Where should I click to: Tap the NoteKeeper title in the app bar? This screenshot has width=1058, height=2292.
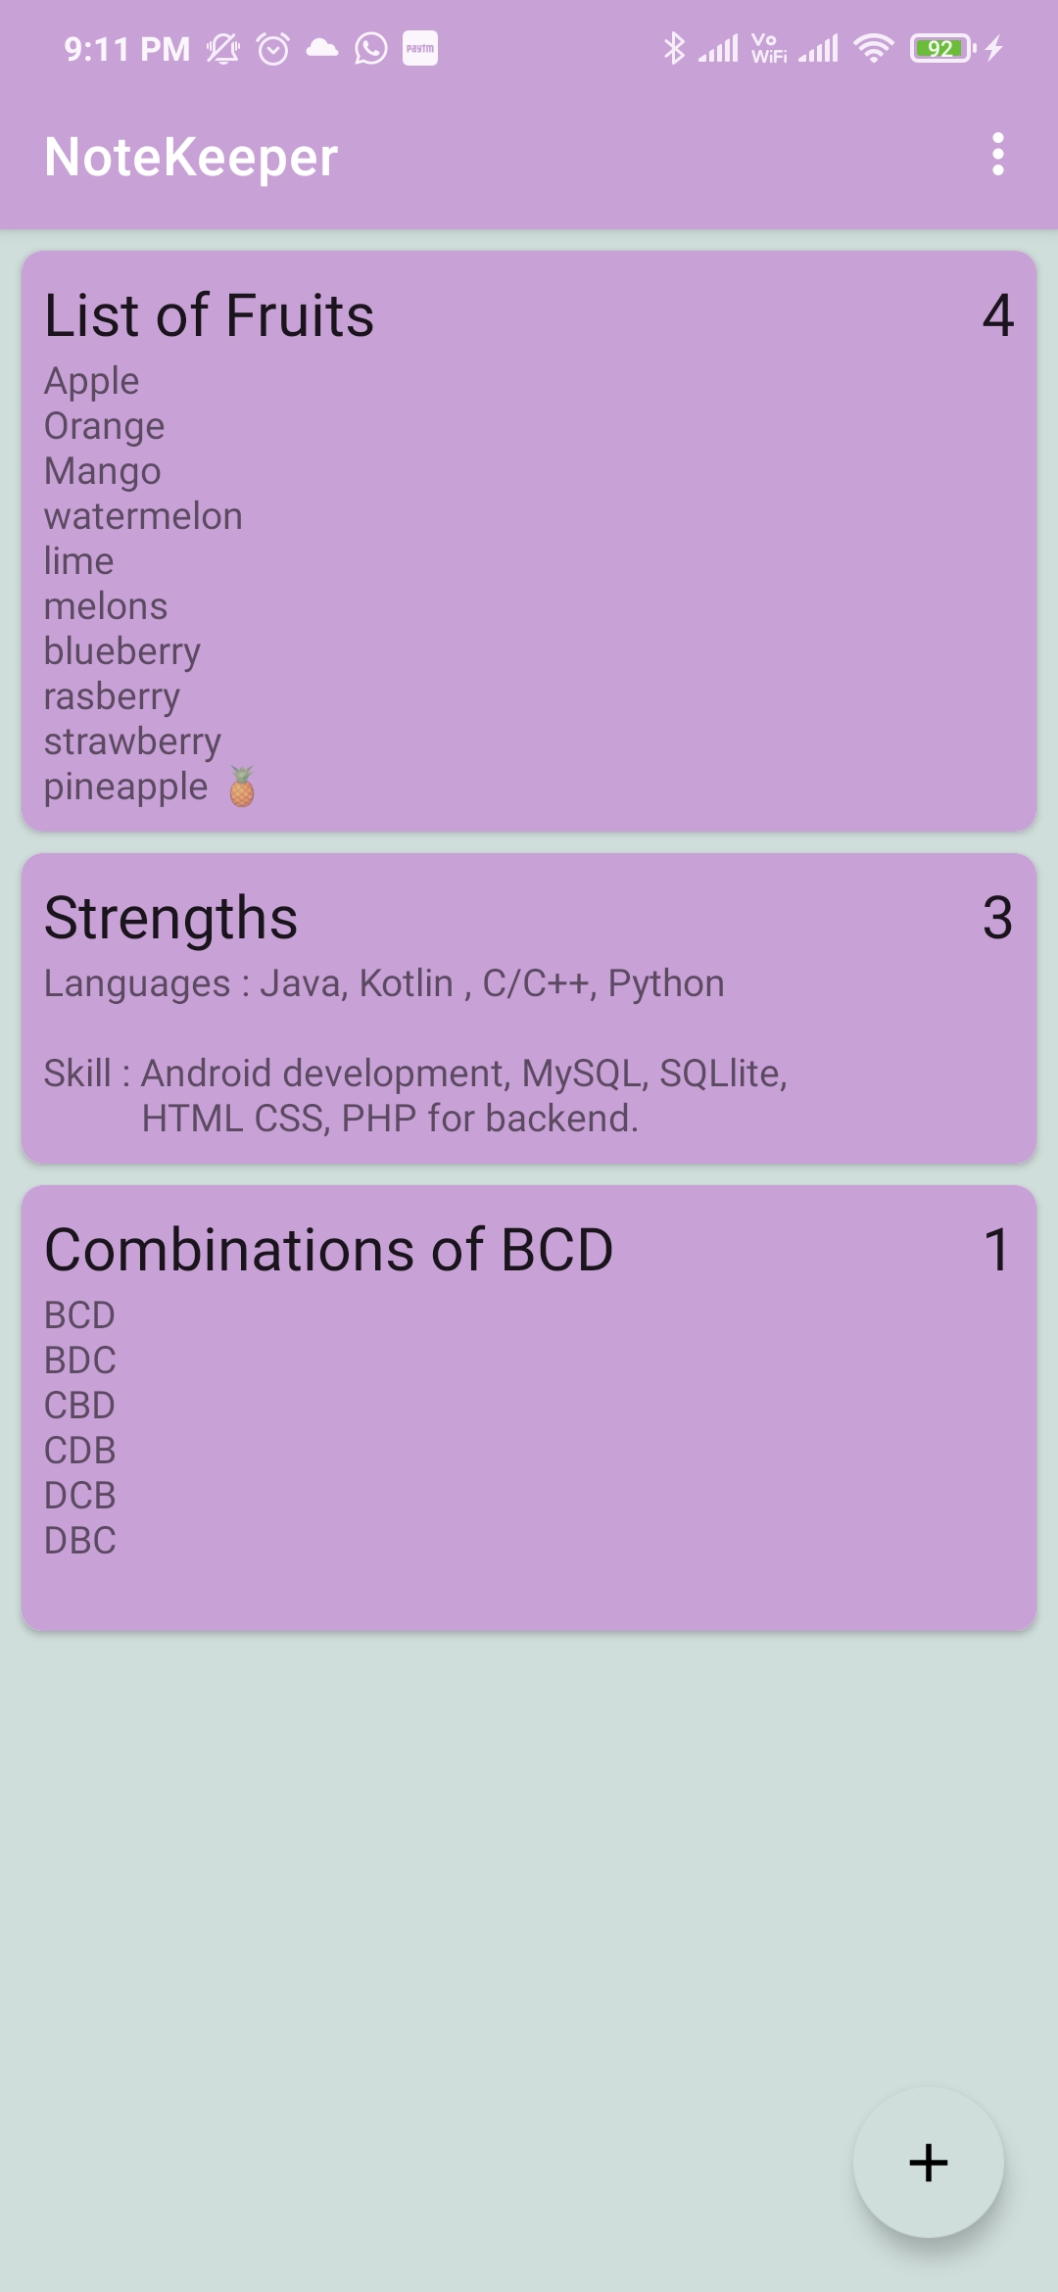[192, 155]
